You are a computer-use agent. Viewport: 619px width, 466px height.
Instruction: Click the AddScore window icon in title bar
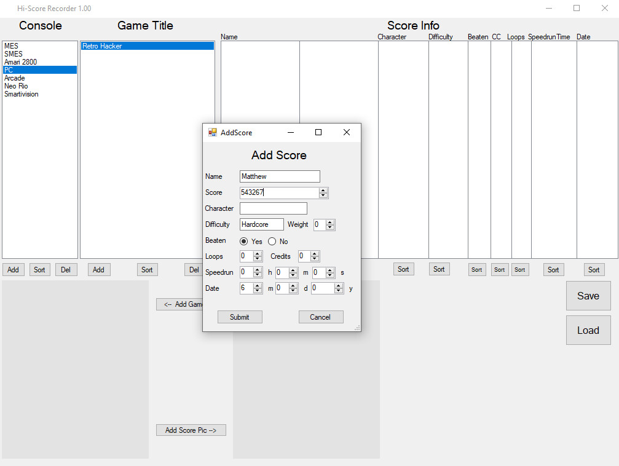212,132
